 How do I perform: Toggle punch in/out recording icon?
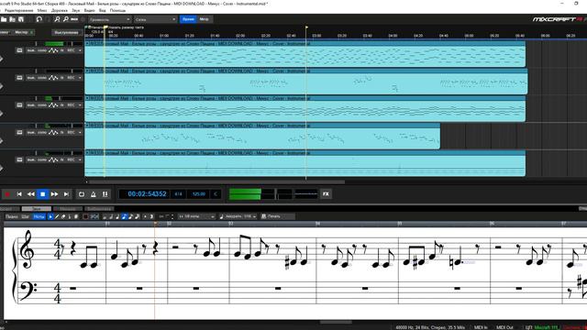tap(105, 194)
